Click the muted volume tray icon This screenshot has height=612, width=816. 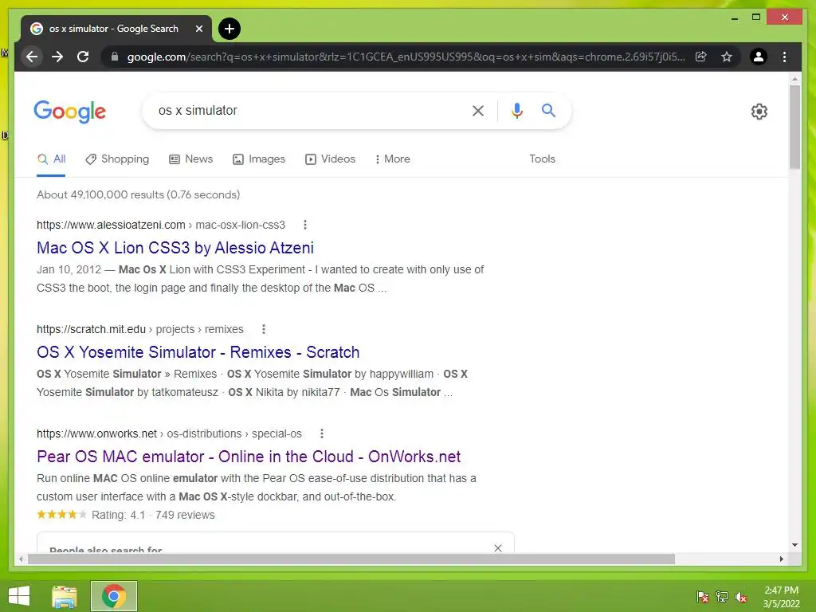click(741, 596)
